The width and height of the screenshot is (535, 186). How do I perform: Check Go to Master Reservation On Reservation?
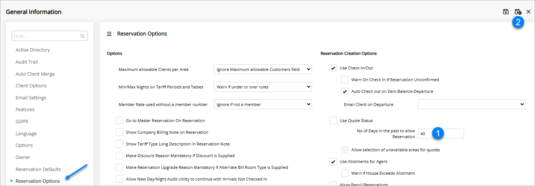coord(119,121)
